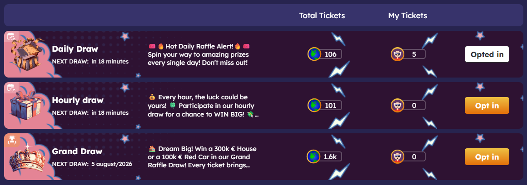Opt in to the Grand Draw
The width and height of the screenshot is (527, 185).
(x=487, y=157)
